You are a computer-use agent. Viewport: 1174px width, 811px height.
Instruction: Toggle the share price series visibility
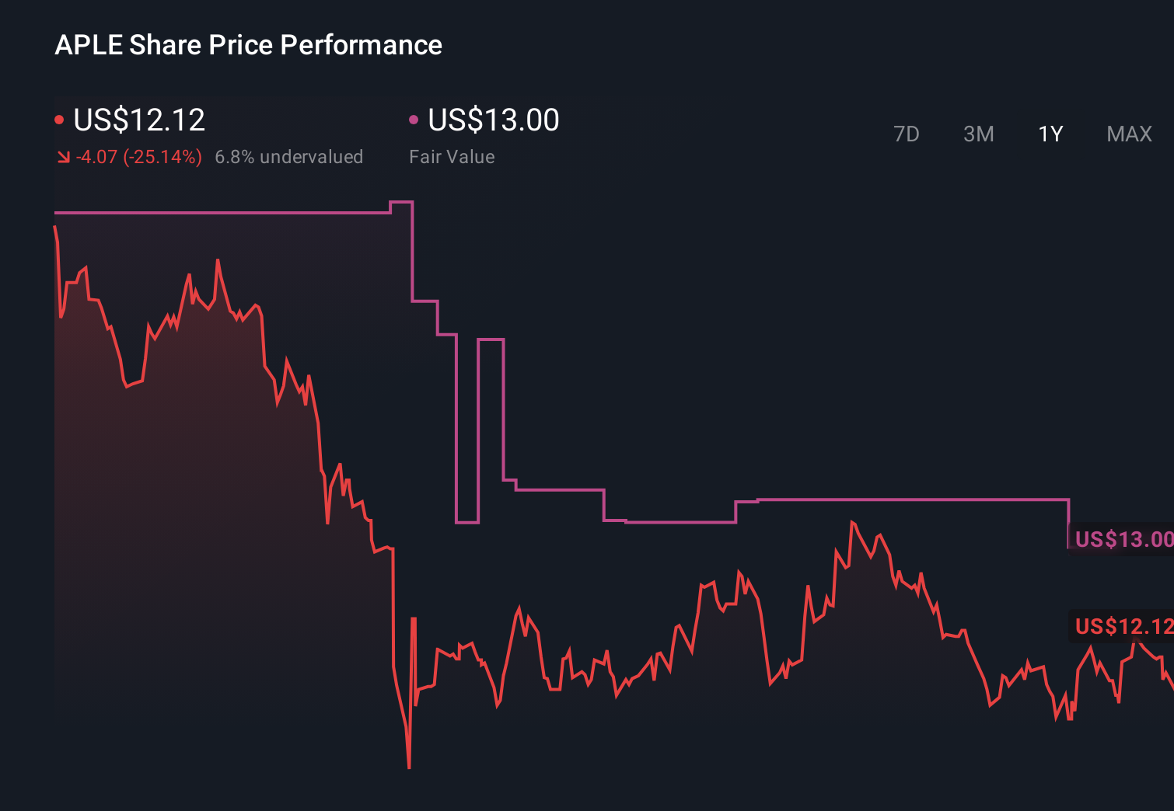[59, 119]
